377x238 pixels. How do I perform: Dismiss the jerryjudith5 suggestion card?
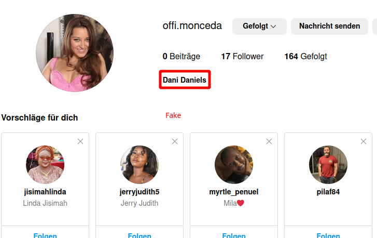[175, 141]
